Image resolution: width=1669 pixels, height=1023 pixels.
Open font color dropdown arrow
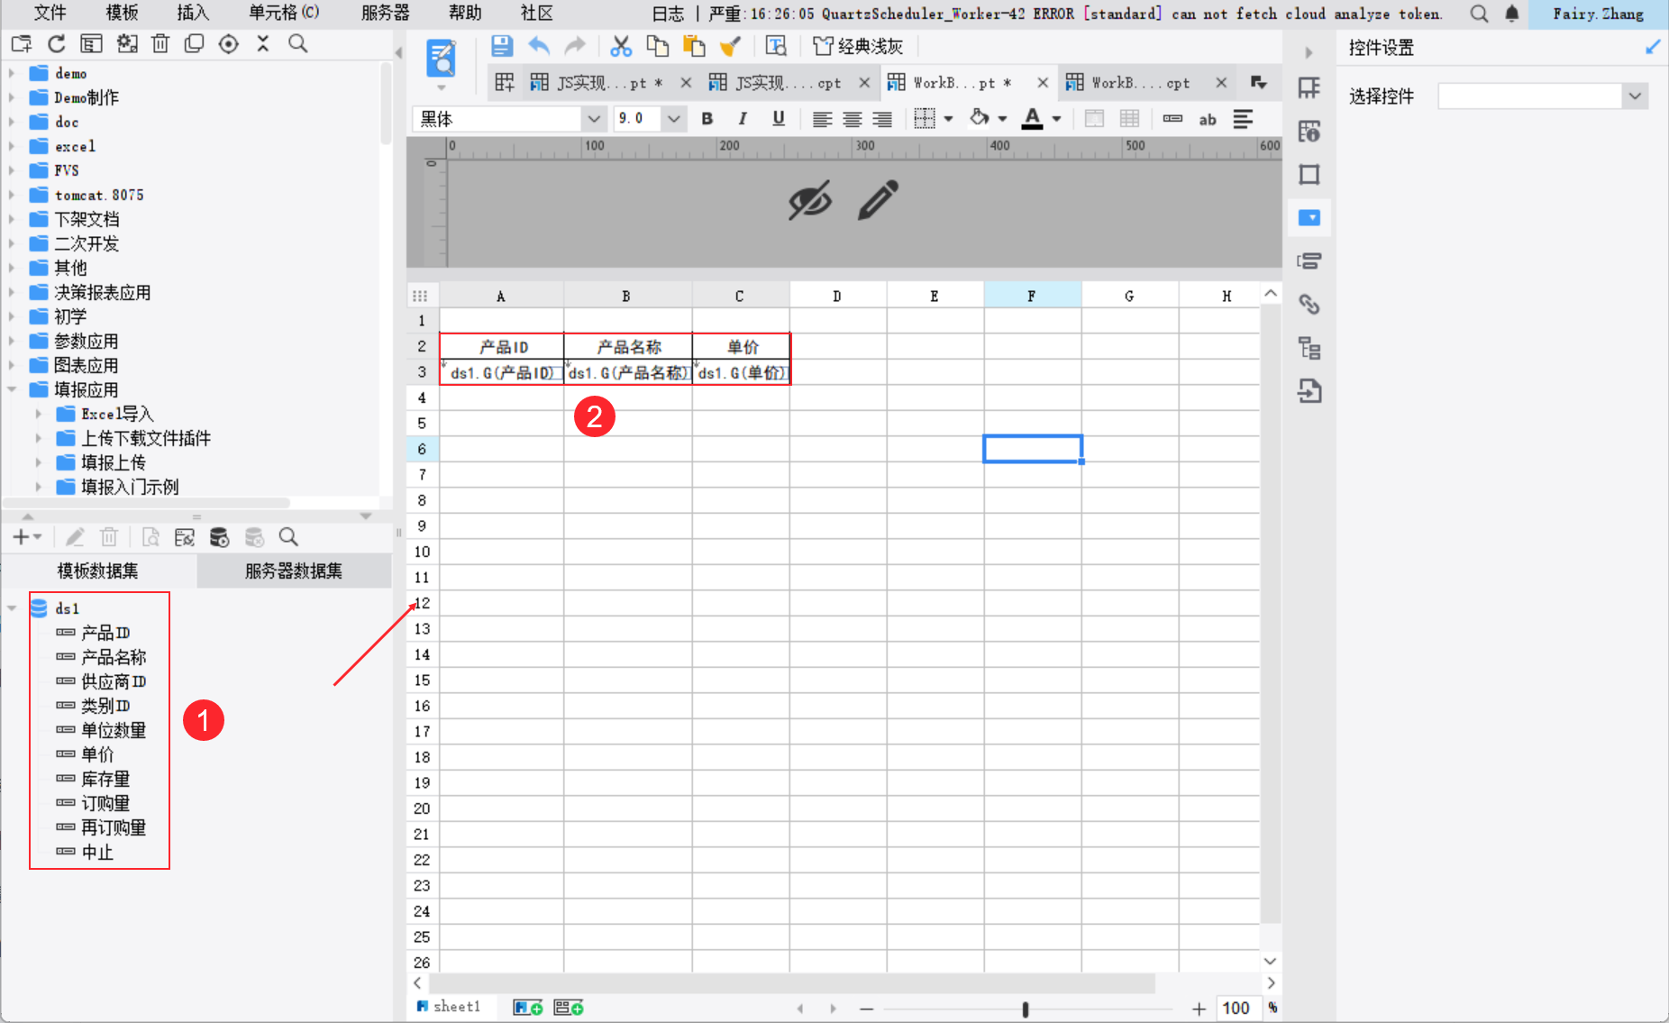1056,119
